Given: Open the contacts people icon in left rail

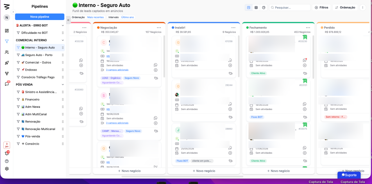Looking at the screenshot, I should tap(7, 52).
